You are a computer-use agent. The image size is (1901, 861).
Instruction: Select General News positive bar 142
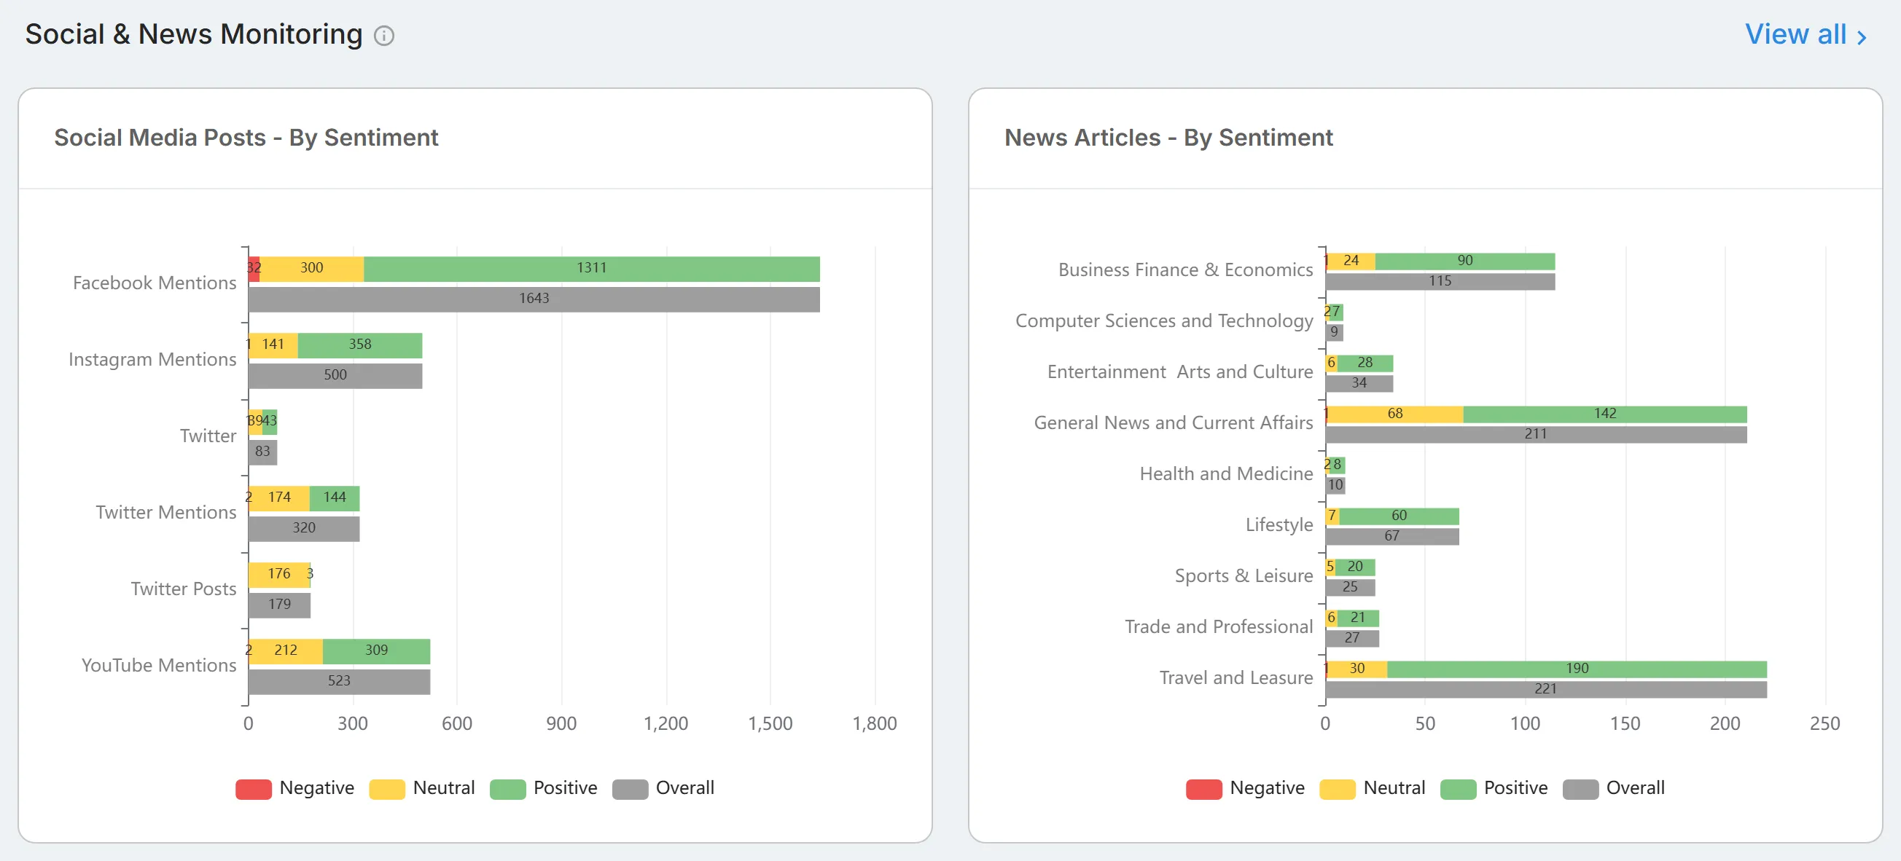pyautogui.click(x=1605, y=414)
